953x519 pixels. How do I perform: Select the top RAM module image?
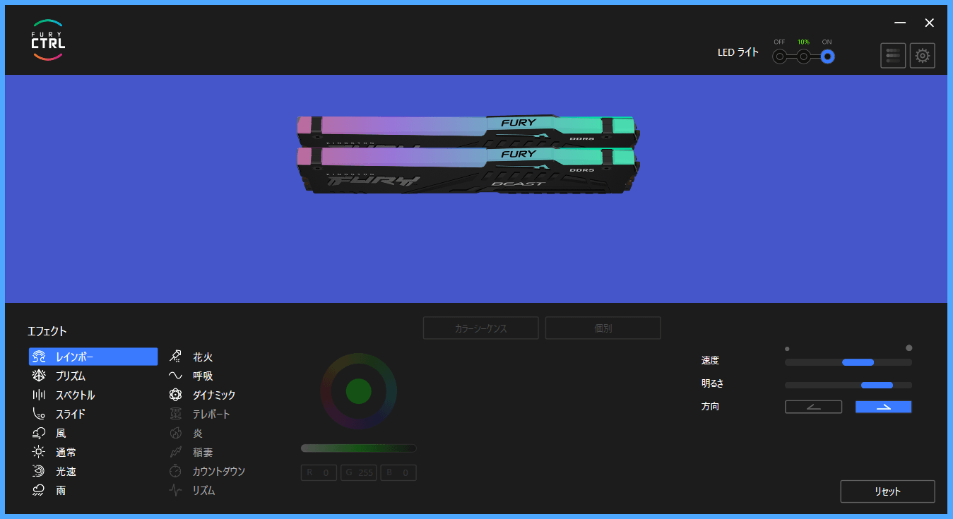(x=467, y=131)
